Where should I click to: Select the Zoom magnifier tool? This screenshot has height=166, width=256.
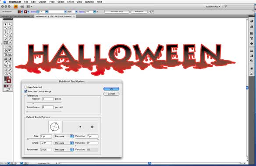click(10, 73)
